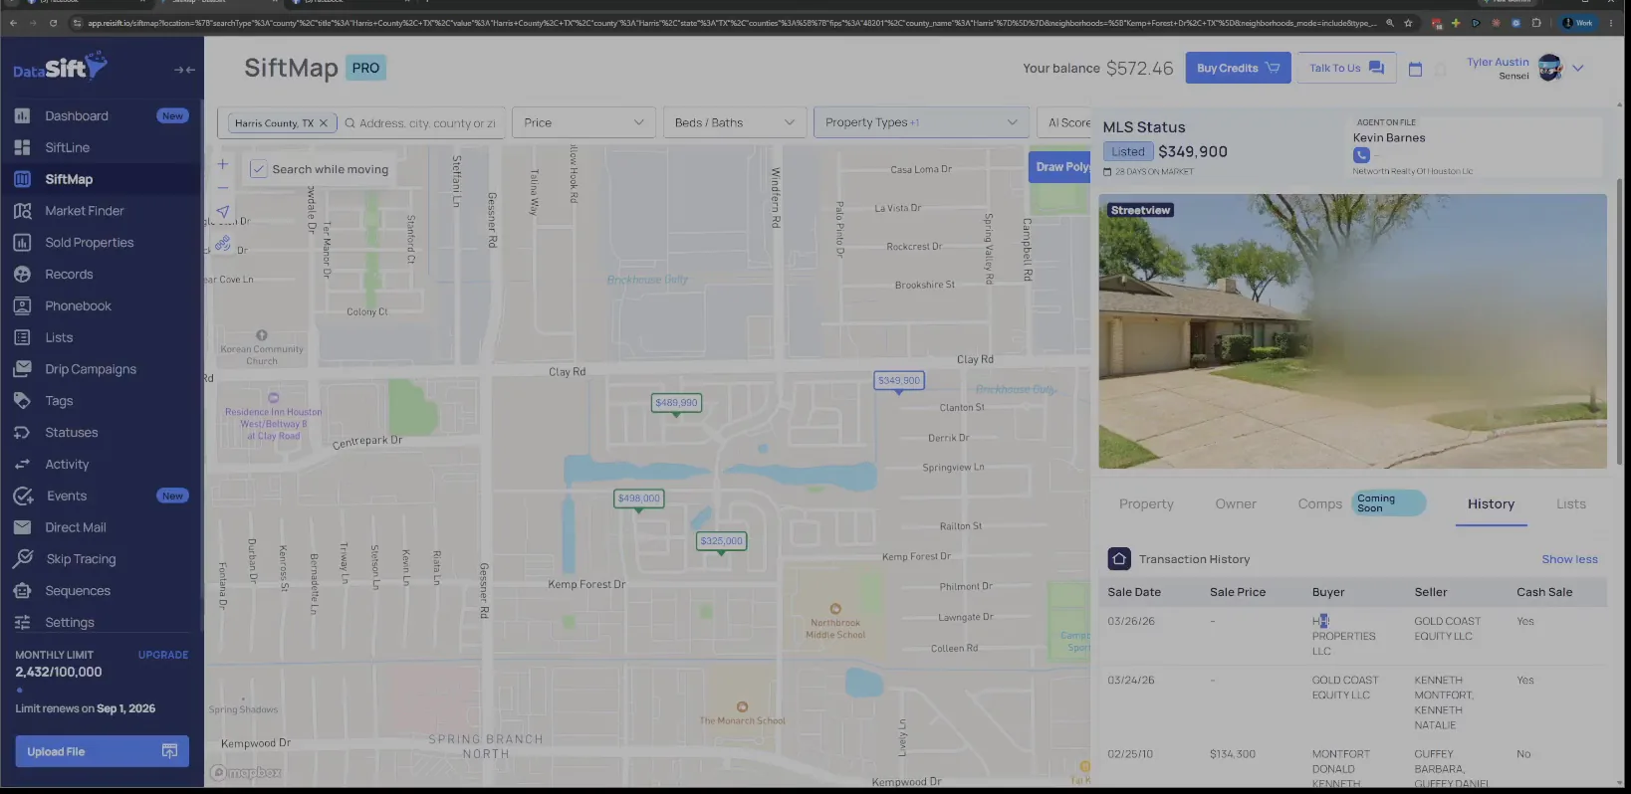The image size is (1631, 794).
Task: Select the $489,990 map price marker
Action: [676, 403]
